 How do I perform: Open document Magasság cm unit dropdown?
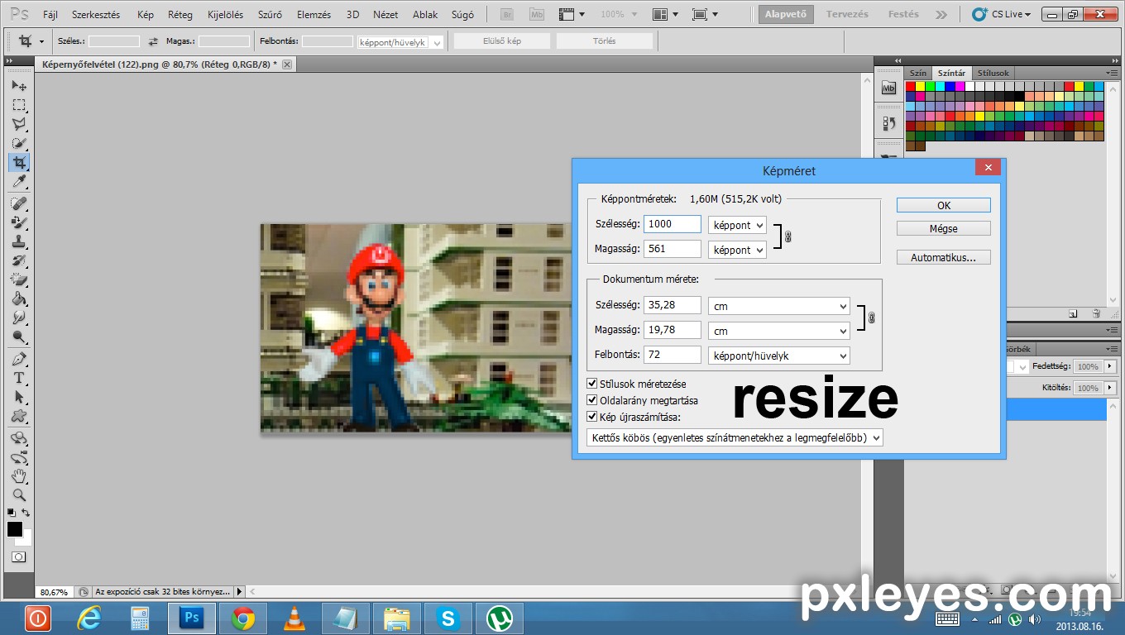[779, 331]
